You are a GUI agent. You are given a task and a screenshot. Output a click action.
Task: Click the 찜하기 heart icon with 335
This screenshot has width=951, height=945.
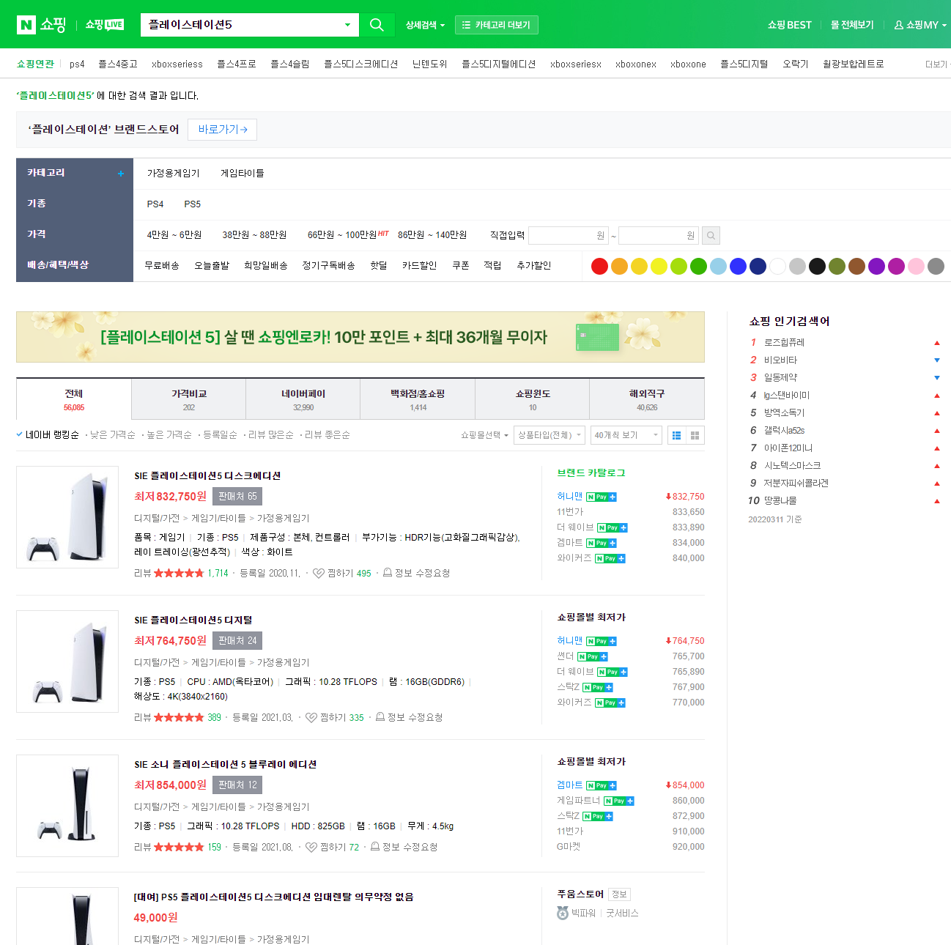click(x=311, y=718)
